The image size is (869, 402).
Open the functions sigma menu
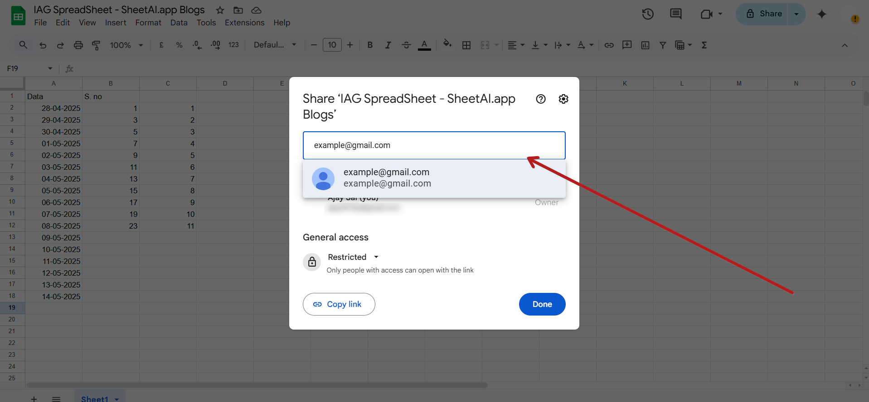[x=704, y=45]
